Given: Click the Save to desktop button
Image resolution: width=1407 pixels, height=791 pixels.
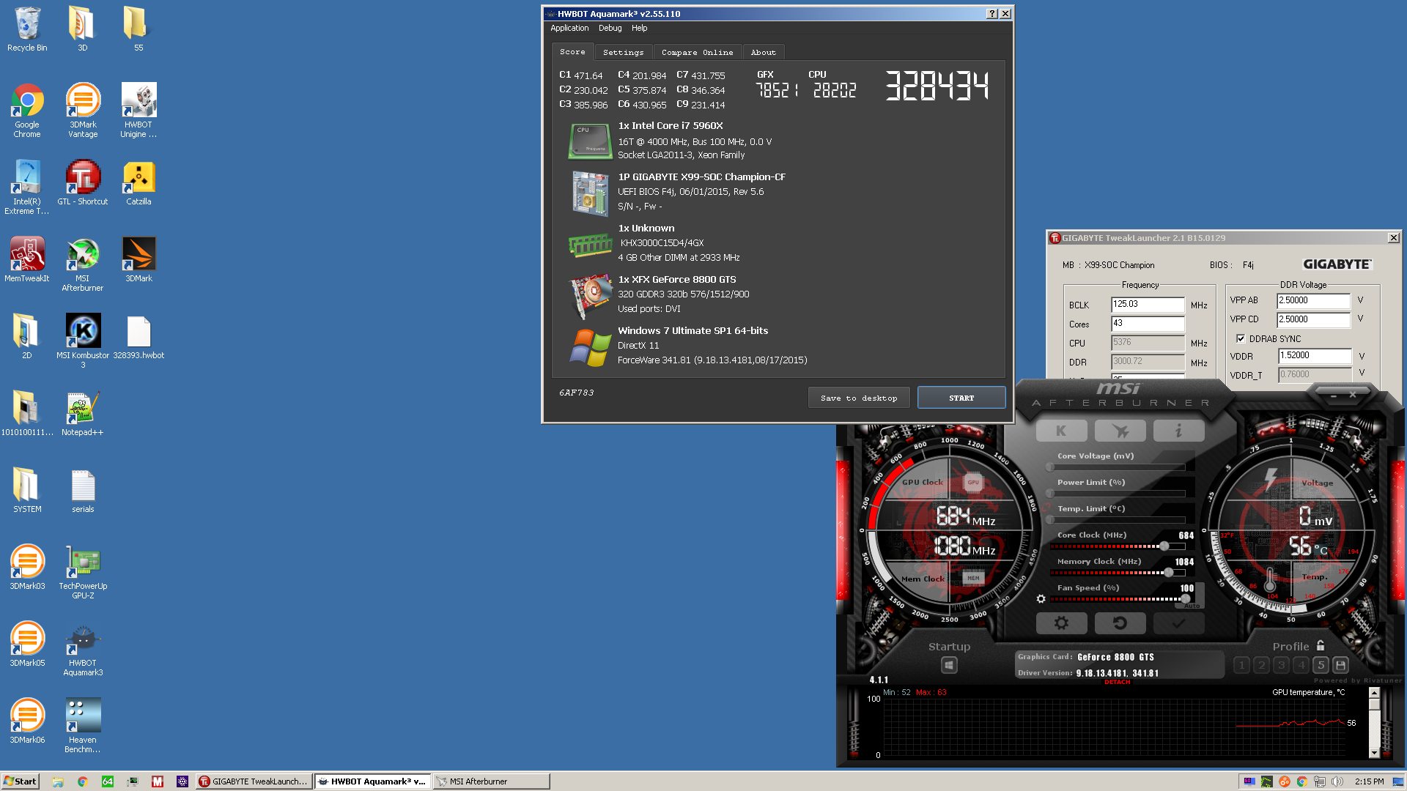Looking at the screenshot, I should click(859, 398).
